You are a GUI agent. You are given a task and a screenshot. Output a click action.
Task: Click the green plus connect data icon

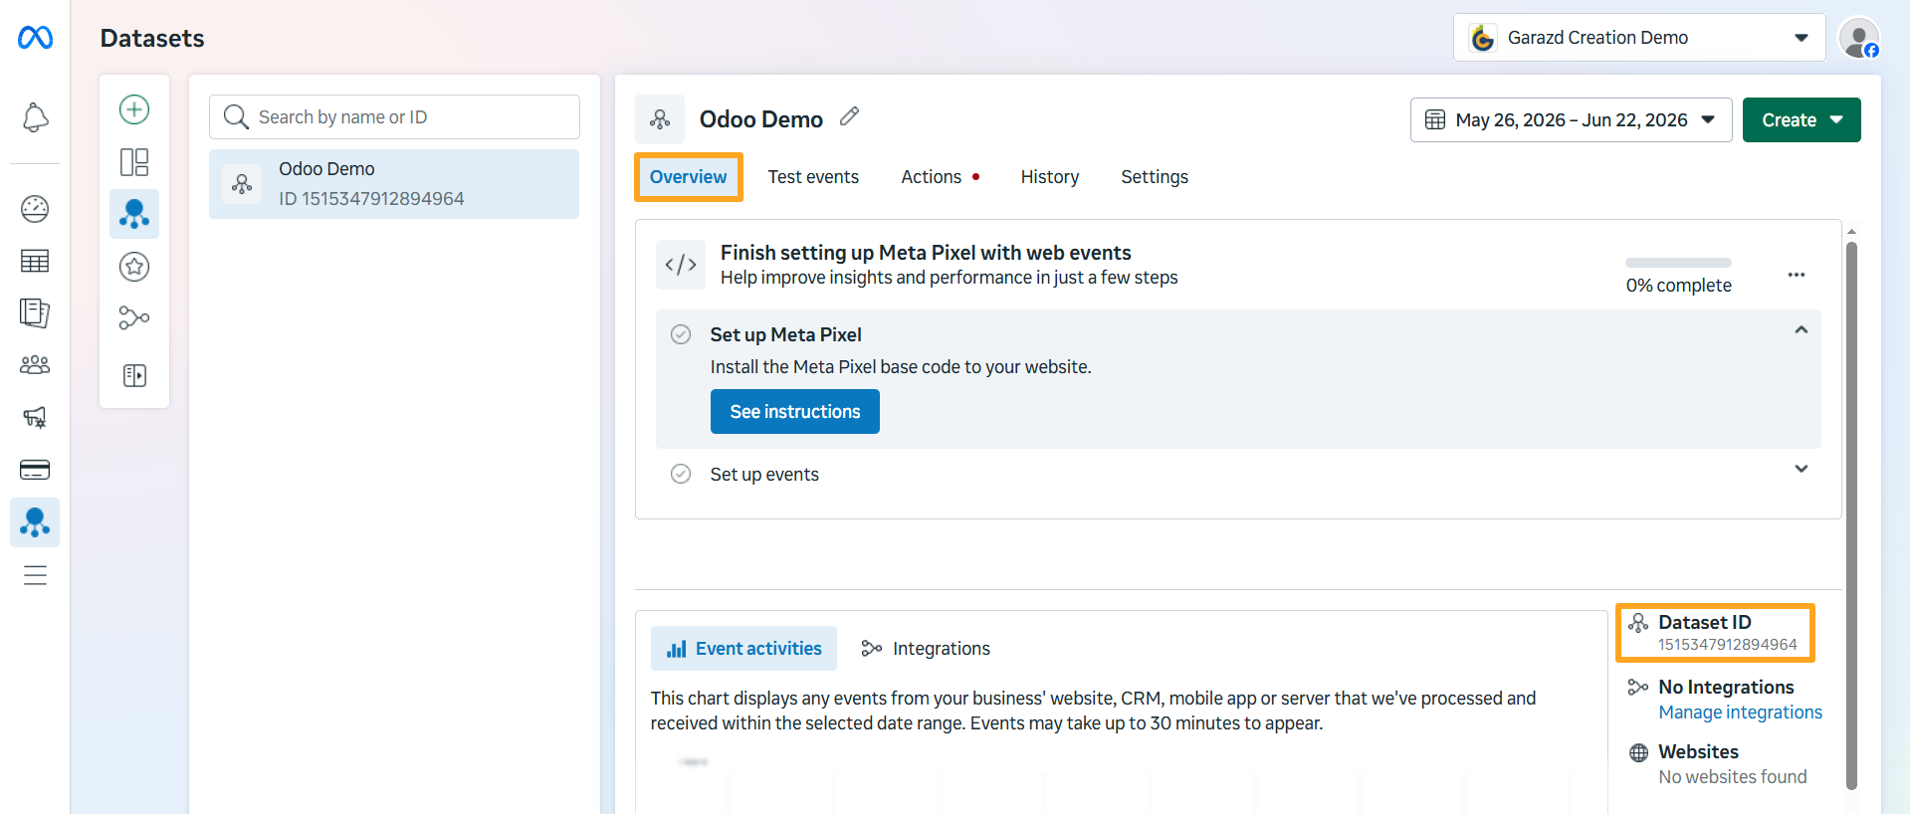tap(134, 109)
